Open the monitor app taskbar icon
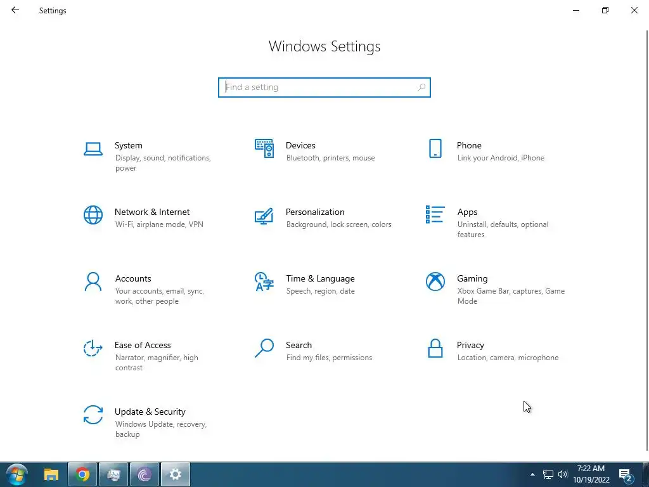The width and height of the screenshot is (649, 487). point(113,474)
